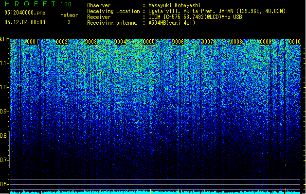Select the 0.8 frequency axis label
This screenshot has width=306, height=194.
[4, 136]
